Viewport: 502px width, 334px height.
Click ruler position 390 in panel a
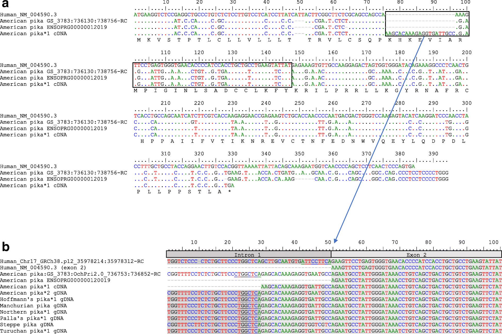pyautogui.click(x=433, y=154)
